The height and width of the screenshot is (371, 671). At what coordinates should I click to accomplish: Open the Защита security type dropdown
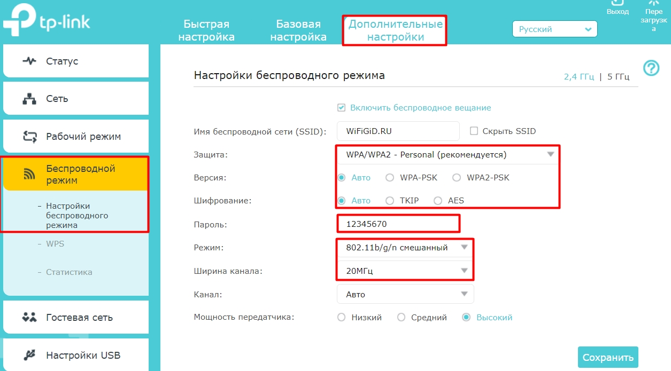click(448, 155)
